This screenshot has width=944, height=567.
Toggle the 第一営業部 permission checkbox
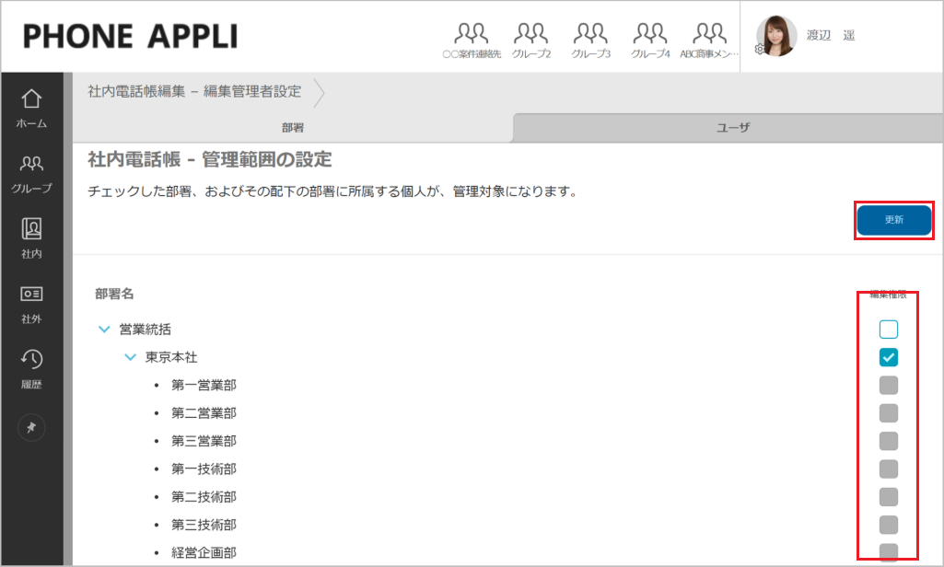[888, 385]
